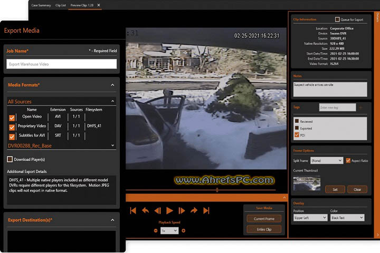Save the Current Frame
This screenshot has height=253, width=380.
(x=264, y=219)
